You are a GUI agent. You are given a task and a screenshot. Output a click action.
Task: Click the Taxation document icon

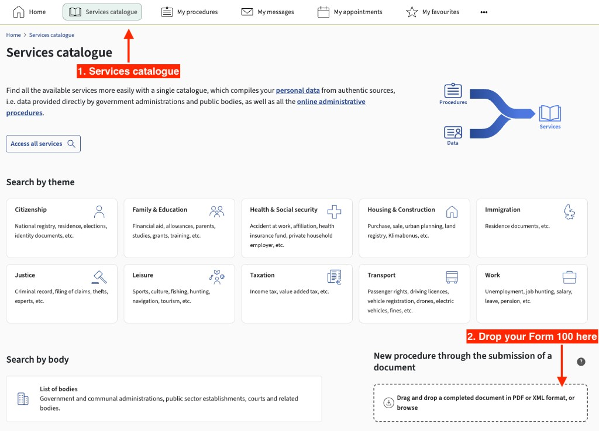[x=334, y=277]
